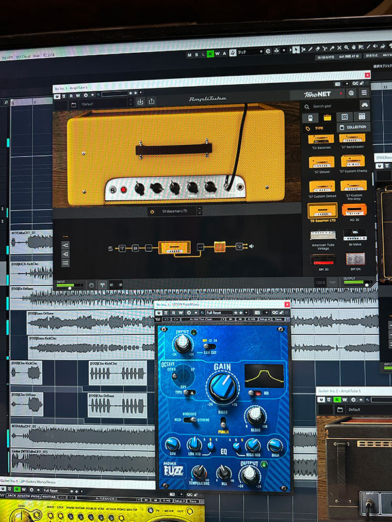Select the Draw pencil tool in Cubase toolbar

coord(310,49)
